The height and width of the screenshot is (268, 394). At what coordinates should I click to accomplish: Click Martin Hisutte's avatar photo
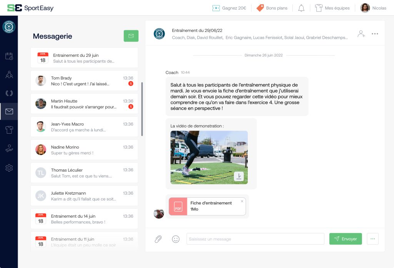(41, 104)
